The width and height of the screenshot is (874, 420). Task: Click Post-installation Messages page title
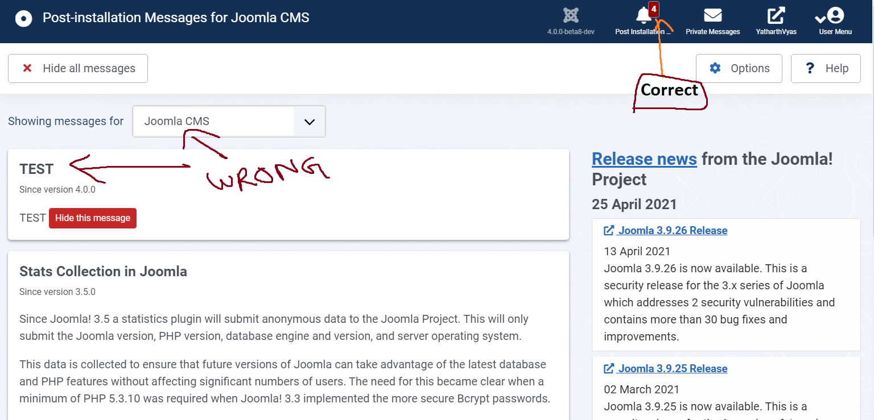[x=176, y=18]
